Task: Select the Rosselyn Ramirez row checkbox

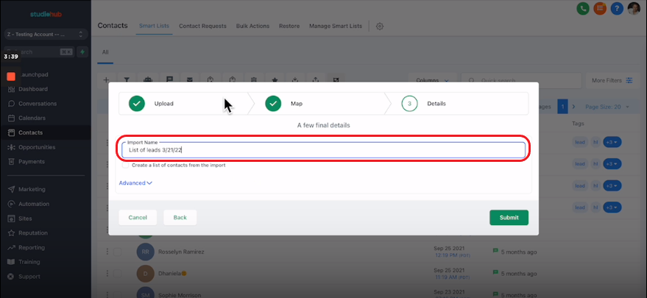Action: pos(118,252)
